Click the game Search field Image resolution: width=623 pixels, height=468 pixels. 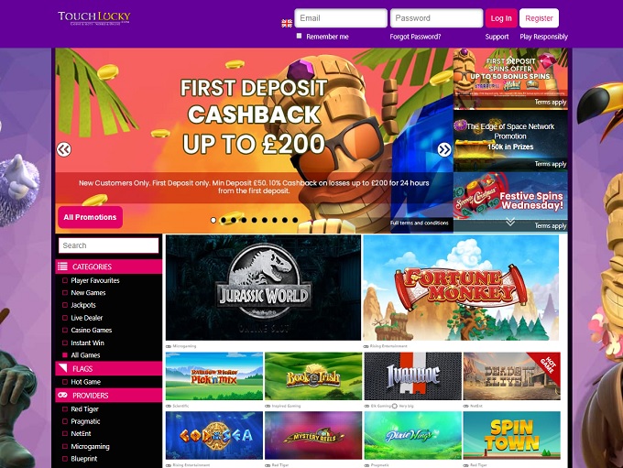point(108,245)
